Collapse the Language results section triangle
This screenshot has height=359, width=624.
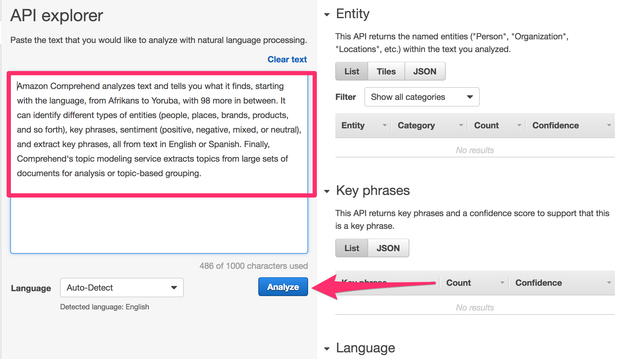[x=327, y=349]
